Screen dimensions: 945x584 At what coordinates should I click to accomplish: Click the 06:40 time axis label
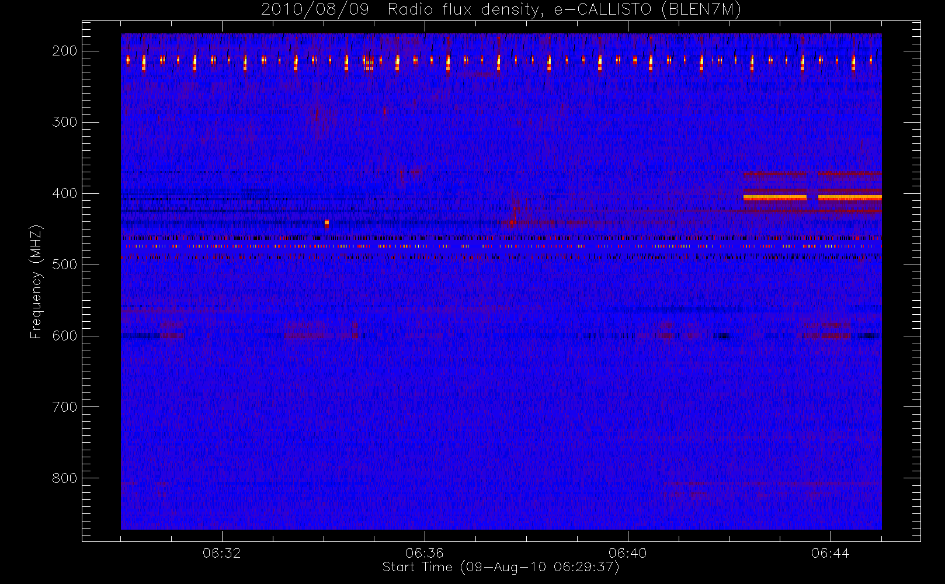point(627,553)
